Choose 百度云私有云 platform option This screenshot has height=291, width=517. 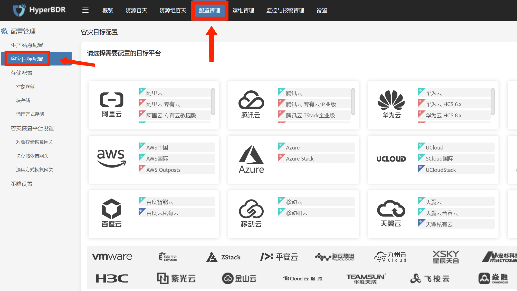coord(177,213)
